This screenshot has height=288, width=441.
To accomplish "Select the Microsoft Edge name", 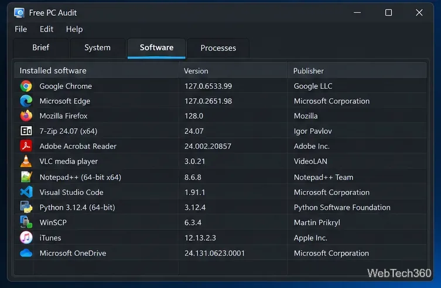I will tap(64, 101).
